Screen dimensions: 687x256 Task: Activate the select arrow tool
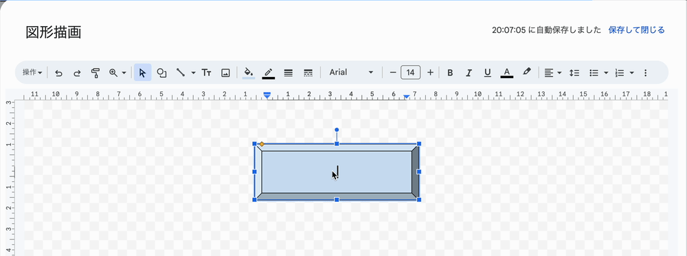[x=142, y=73]
